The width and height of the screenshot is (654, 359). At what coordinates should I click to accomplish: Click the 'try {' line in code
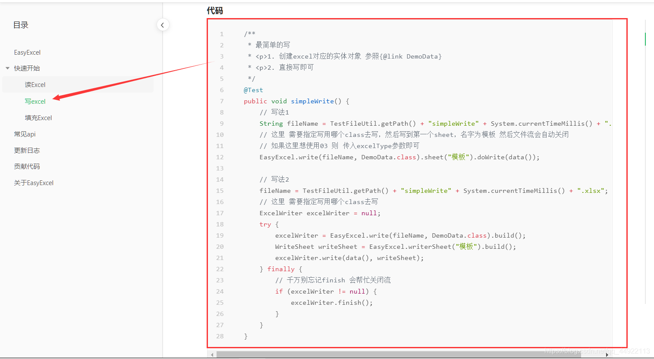pos(269,224)
